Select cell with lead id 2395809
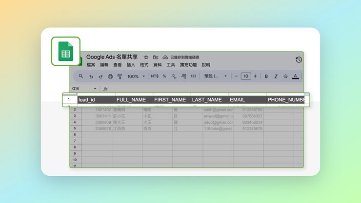The height and width of the screenshot is (203, 361). [x=97, y=122]
